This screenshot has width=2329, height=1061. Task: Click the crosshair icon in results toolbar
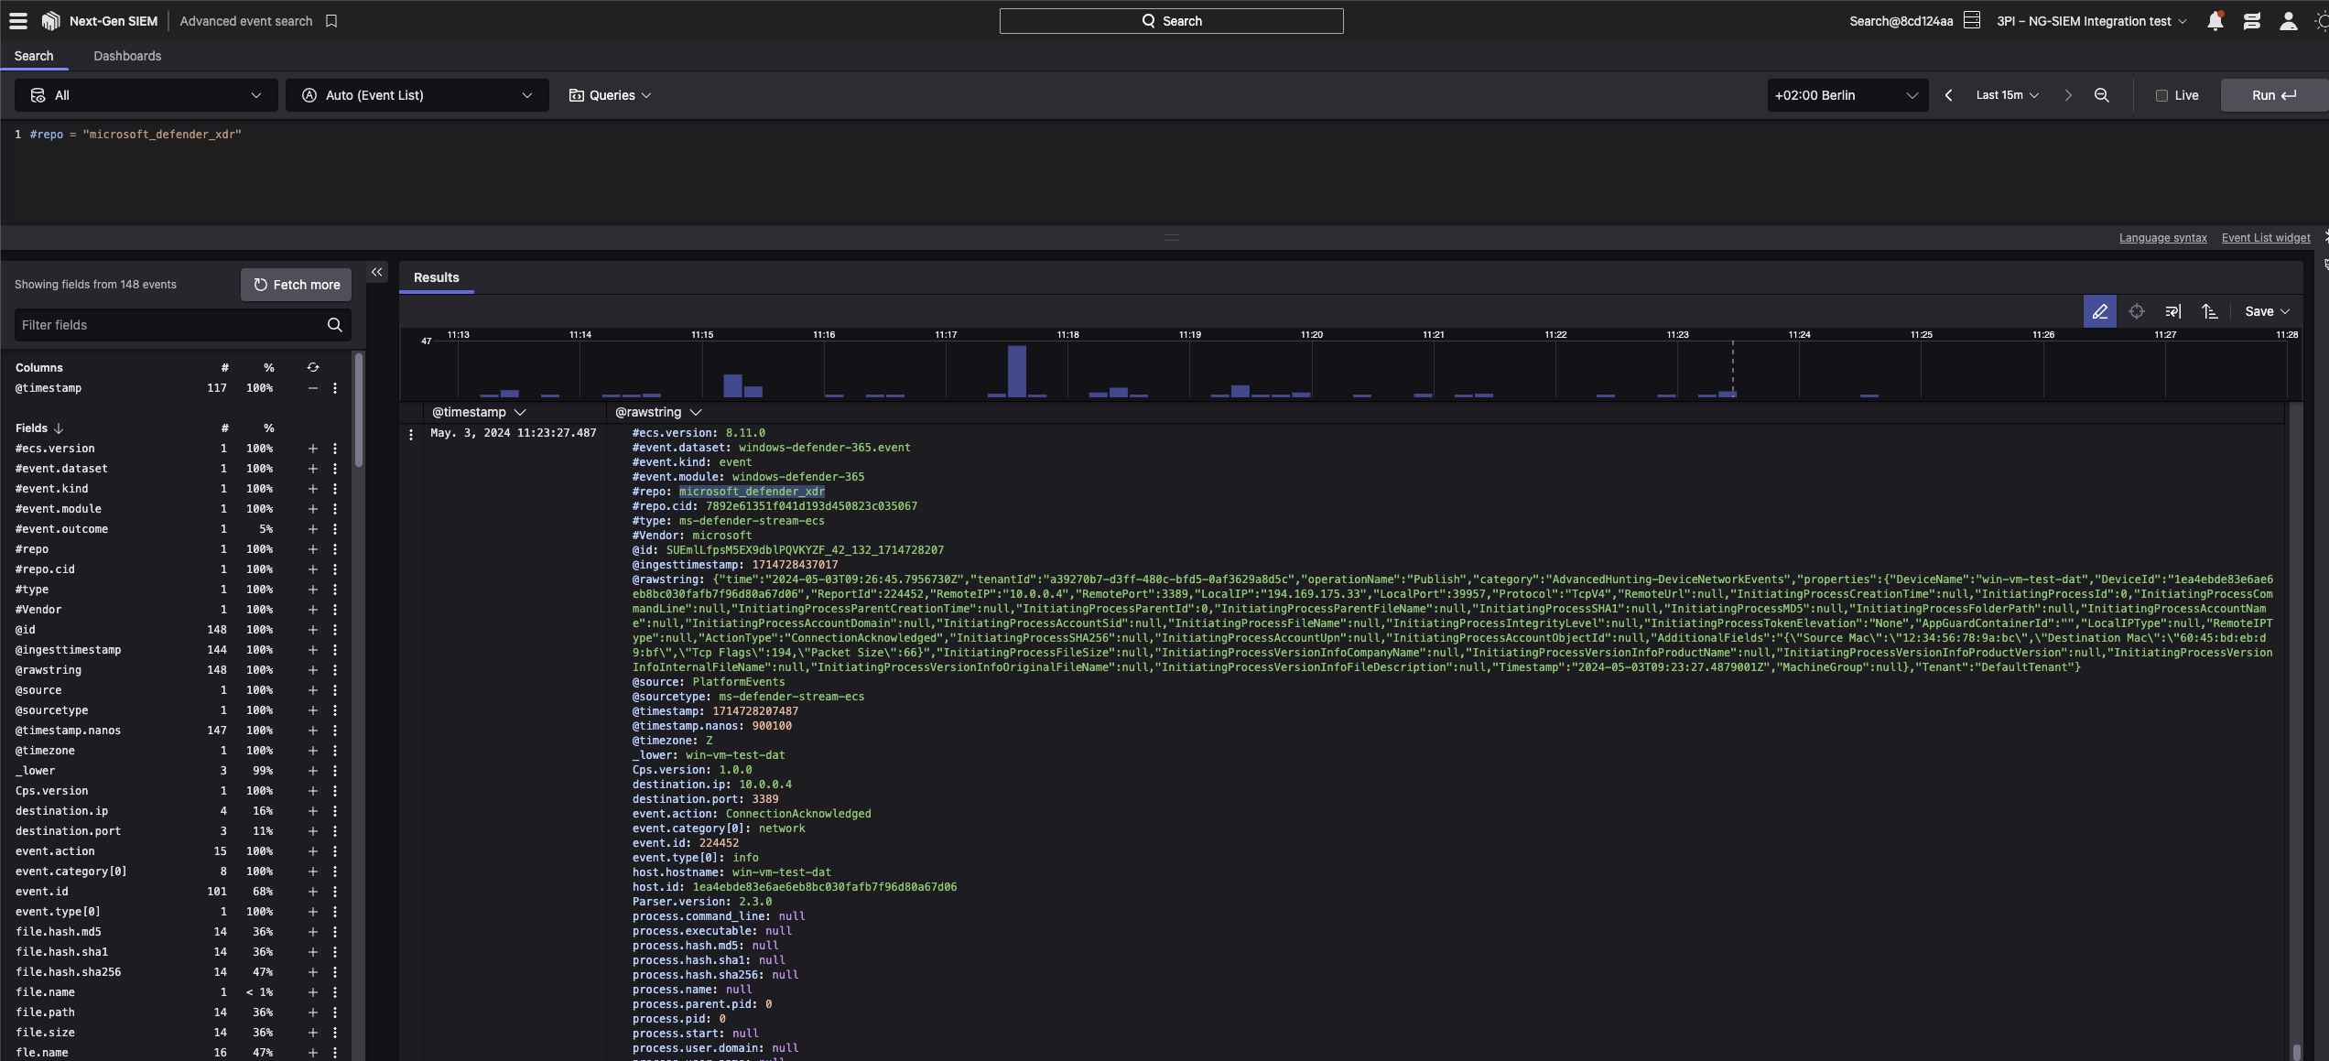pos(2136,311)
